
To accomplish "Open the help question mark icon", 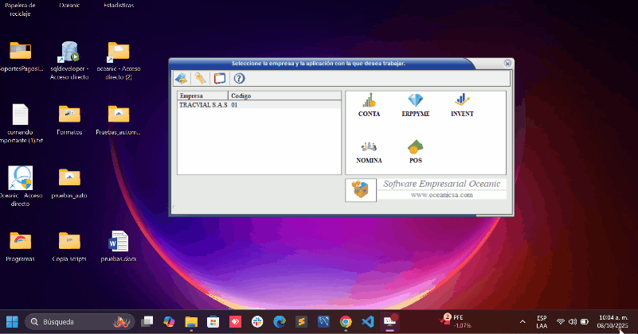I will pyautogui.click(x=238, y=78).
